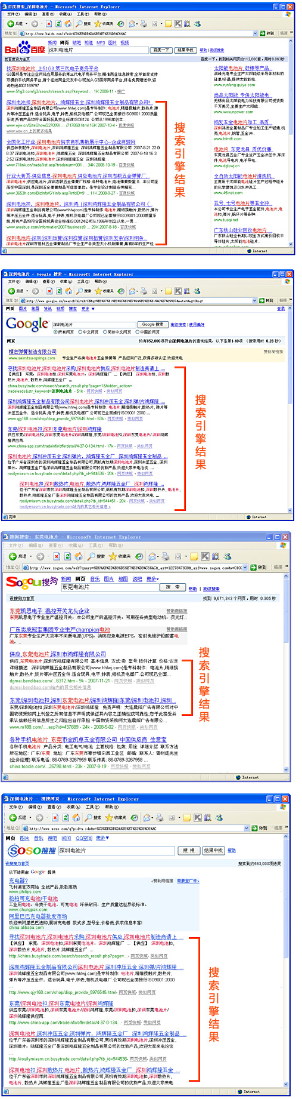This screenshot has height=1099, width=302.
Task: Click the Sogou search input field
Action: 111,587
